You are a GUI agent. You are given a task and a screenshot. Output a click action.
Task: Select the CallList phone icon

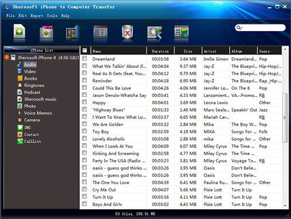pyautogui.click(x=20, y=141)
